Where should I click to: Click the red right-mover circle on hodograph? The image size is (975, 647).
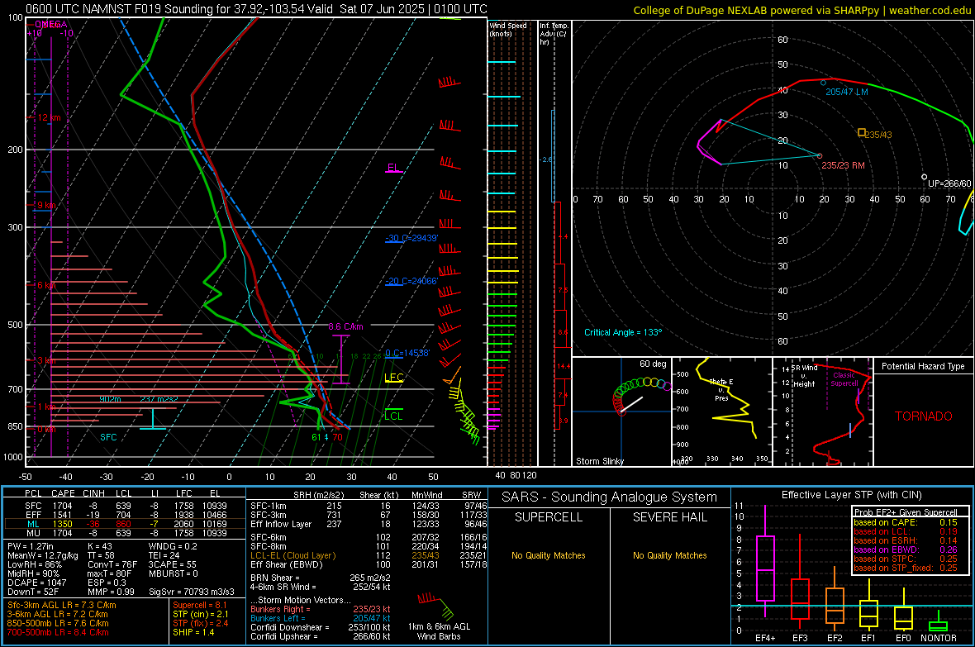coord(820,156)
